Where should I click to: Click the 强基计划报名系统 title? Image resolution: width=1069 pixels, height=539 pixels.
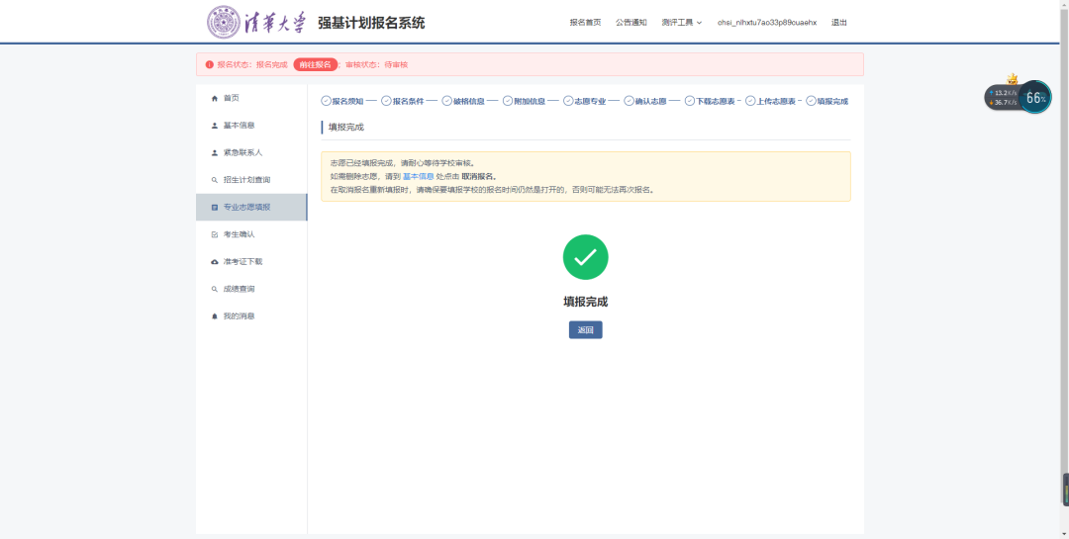371,23
